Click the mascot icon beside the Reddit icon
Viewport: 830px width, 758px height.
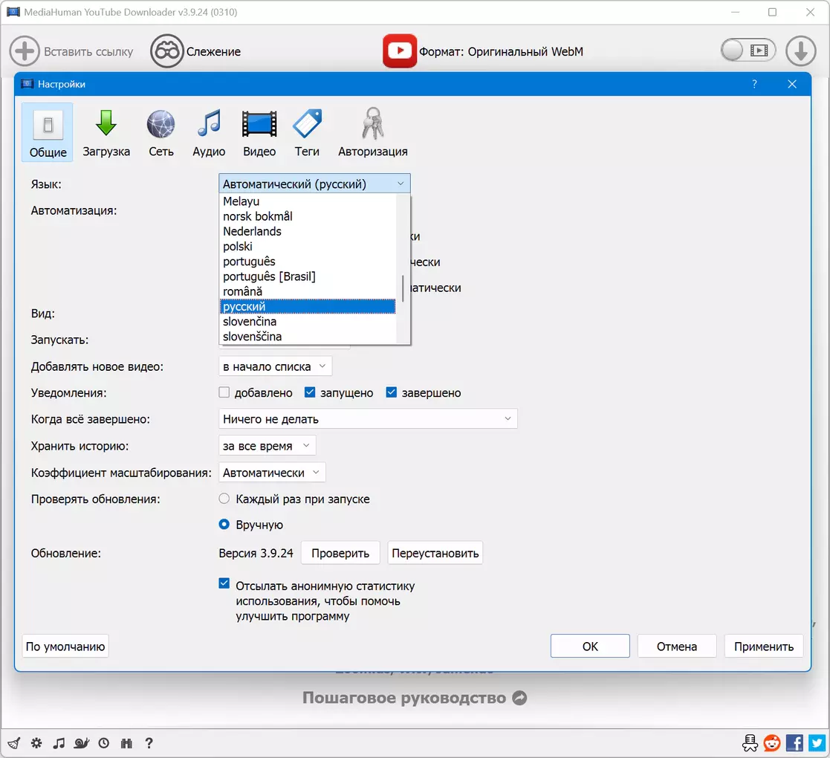tap(750, 743)
